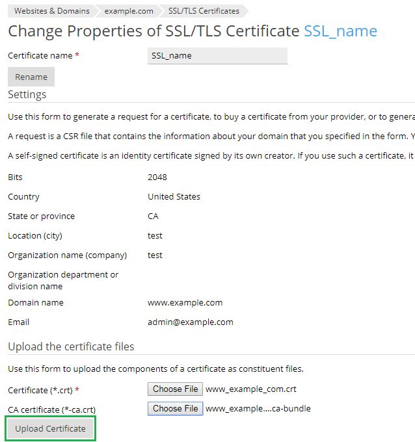Click the Certificate (*.crt) field label

pyautogui.click(x=40, y=390)
